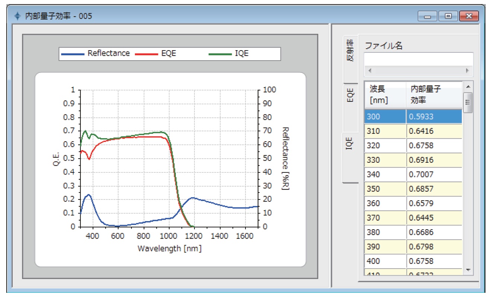This screenshot has height=298, width=491.
Task: Select the cell with value 0.6416
Action: coord(434,131)
